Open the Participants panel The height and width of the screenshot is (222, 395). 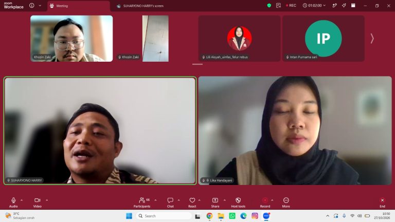click(x=142, y=202)
